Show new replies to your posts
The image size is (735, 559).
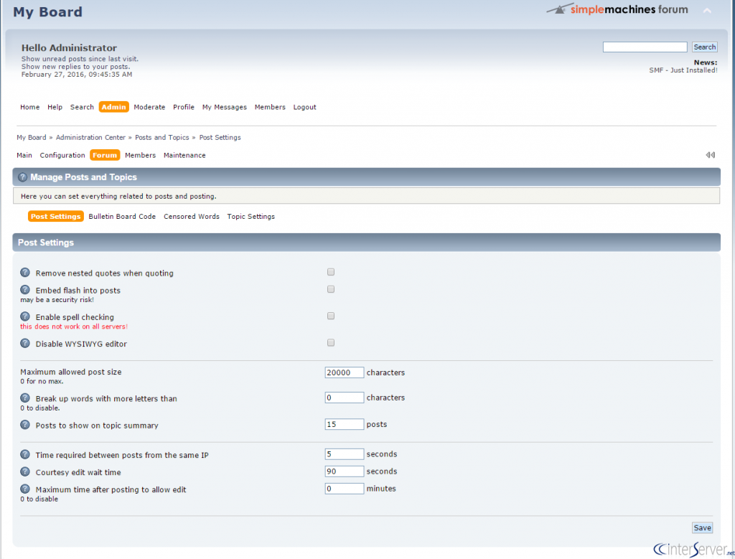click(76, 67)
